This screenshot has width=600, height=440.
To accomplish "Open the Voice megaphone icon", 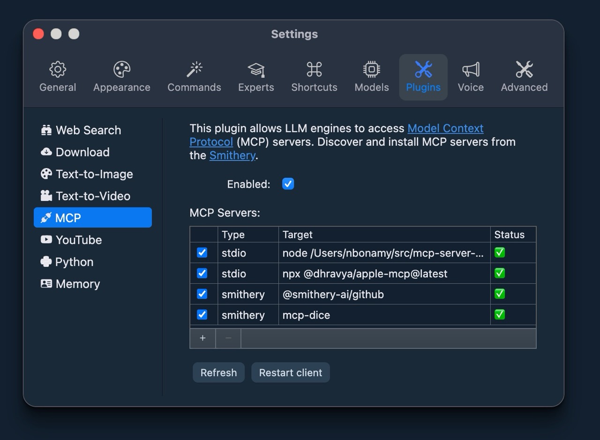I will [471, 70].
